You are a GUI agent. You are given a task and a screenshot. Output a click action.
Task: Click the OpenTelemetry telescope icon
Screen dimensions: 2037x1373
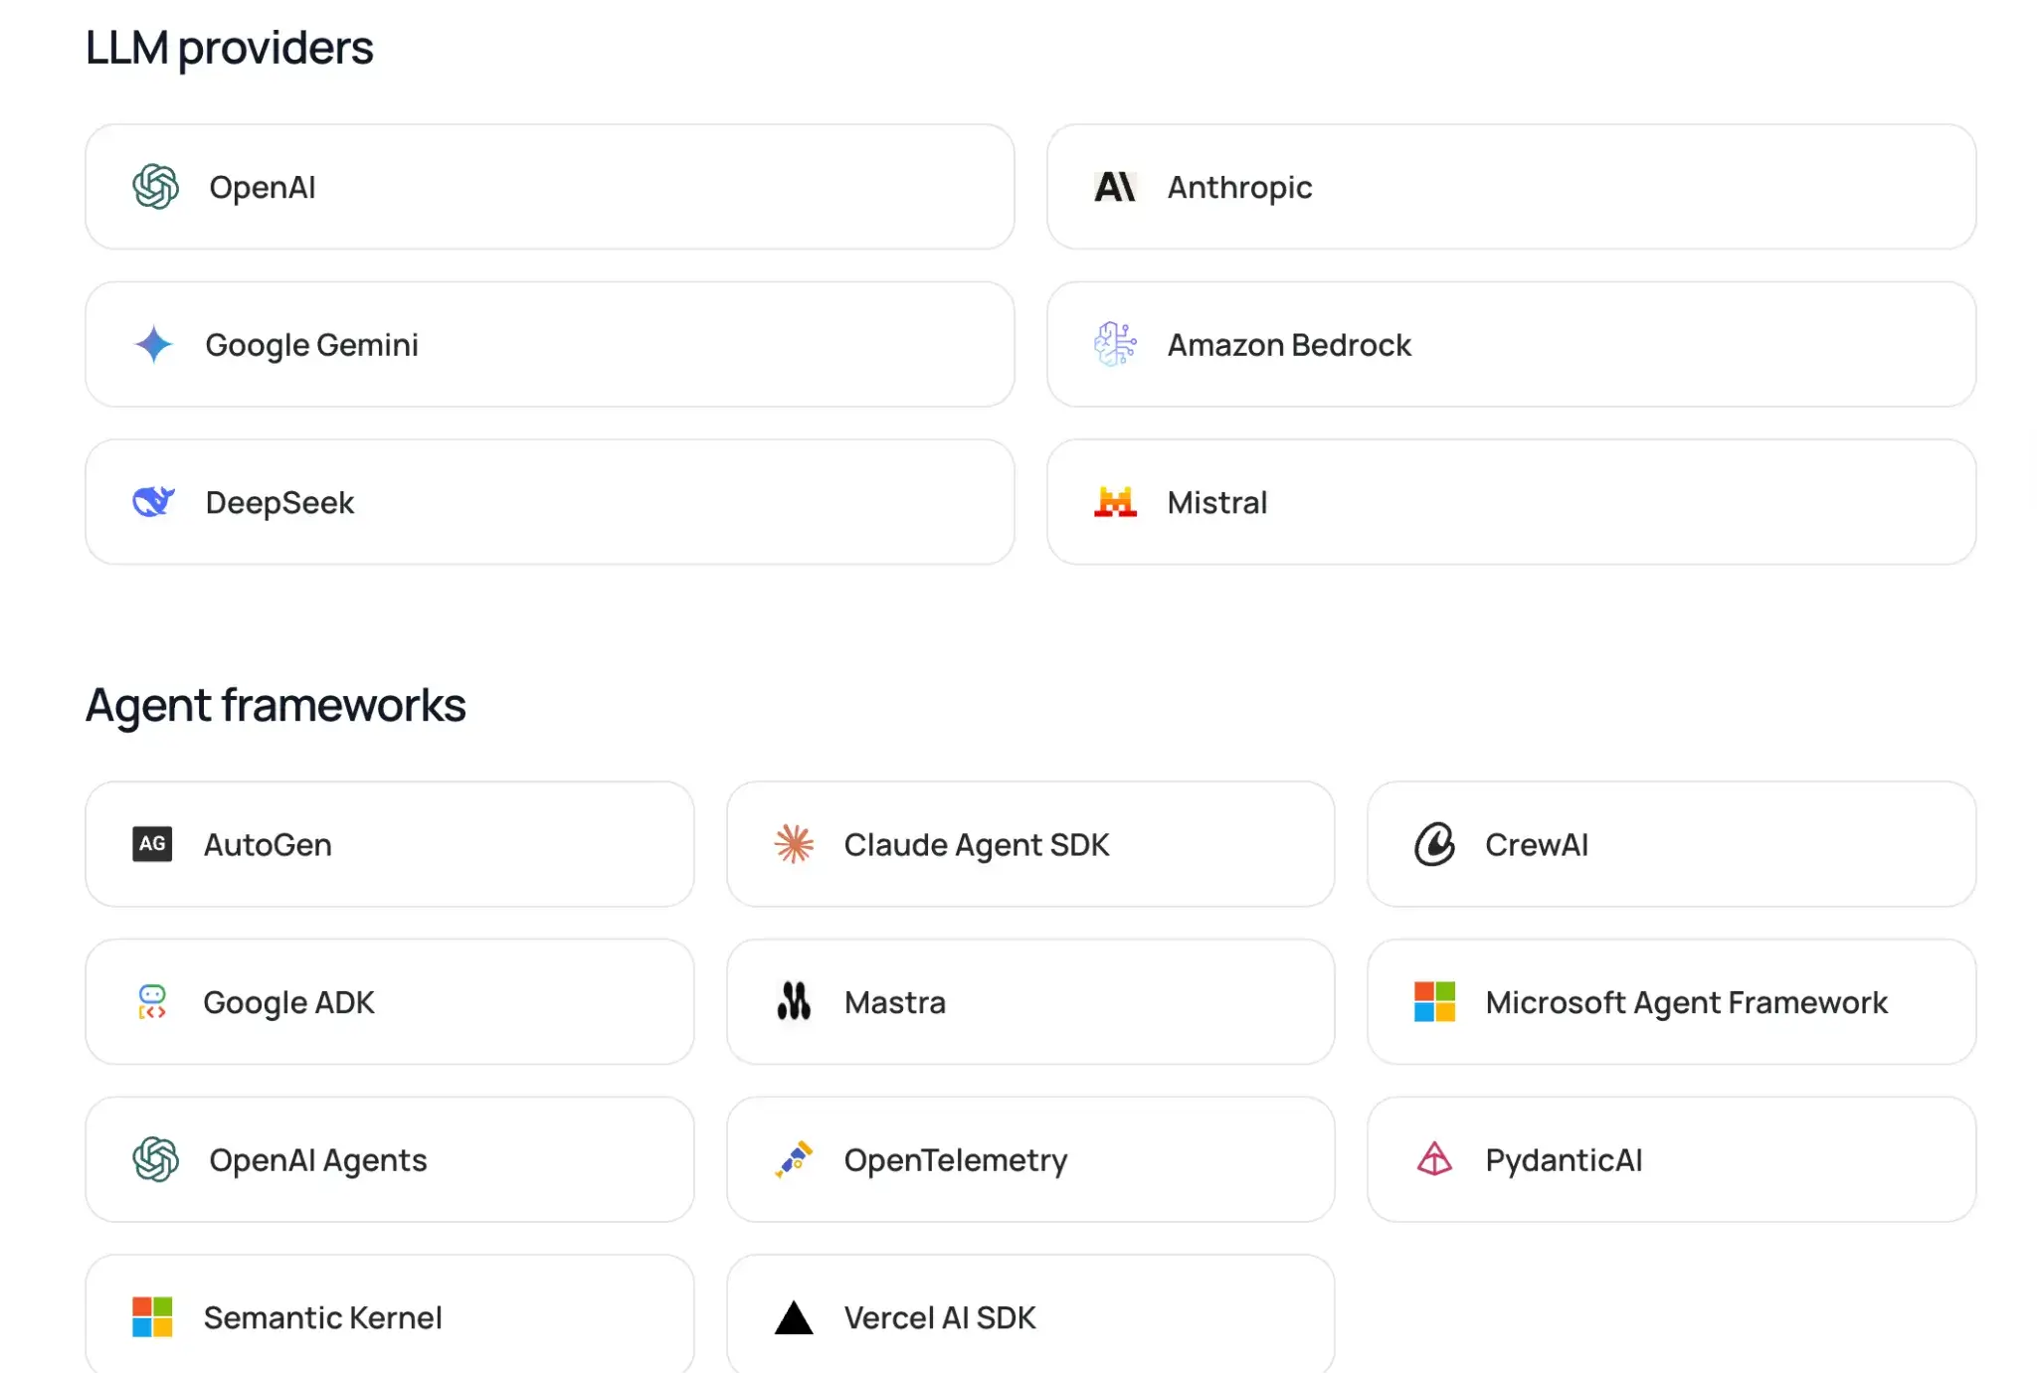point(794,1159)
